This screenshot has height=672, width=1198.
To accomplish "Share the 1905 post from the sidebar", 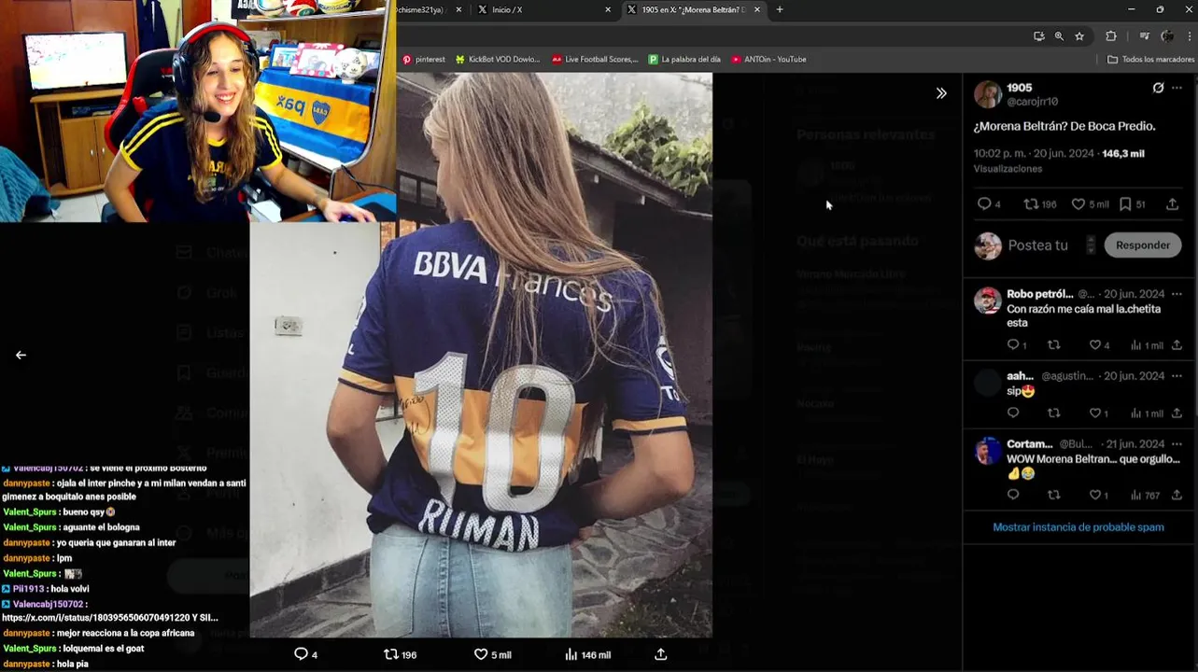I will pos(1172,204).
